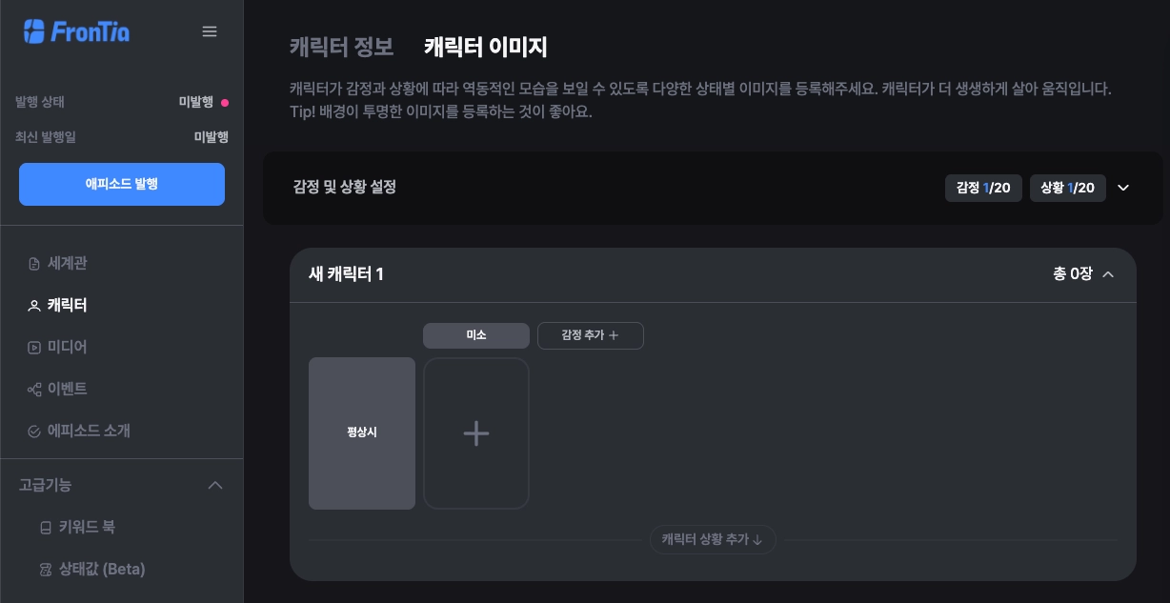Click the plus image upload slot

pyautogui.click(x=476, y=433)
